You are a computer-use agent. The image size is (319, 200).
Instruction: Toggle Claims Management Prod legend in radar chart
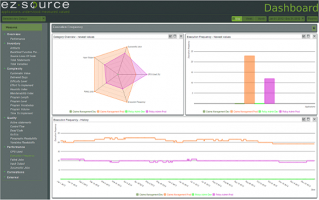point(110,112)
